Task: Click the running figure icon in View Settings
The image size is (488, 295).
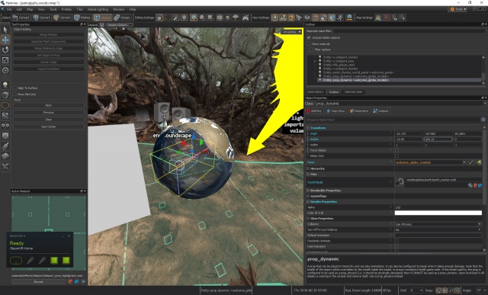Action: (340, 18)
